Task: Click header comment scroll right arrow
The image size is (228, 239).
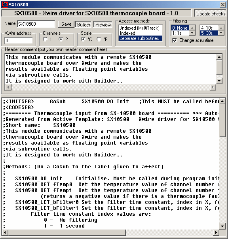Action: click(213, 87)
